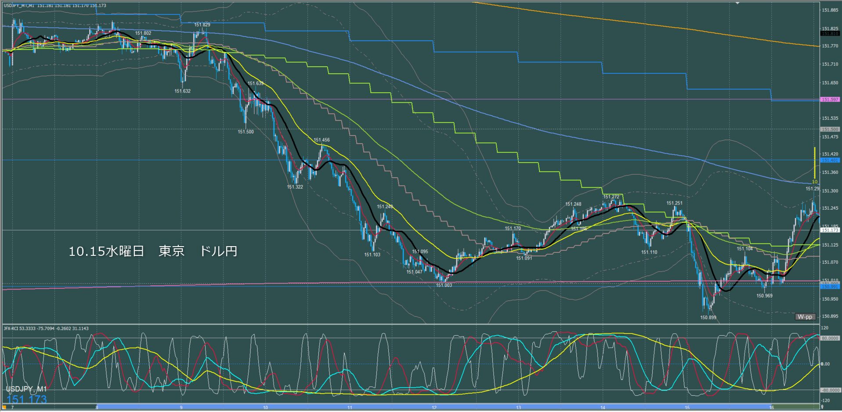Click the -80.0000 RCI level tag
The height and width of the screenshot is (412, 842).
(830, 390)
